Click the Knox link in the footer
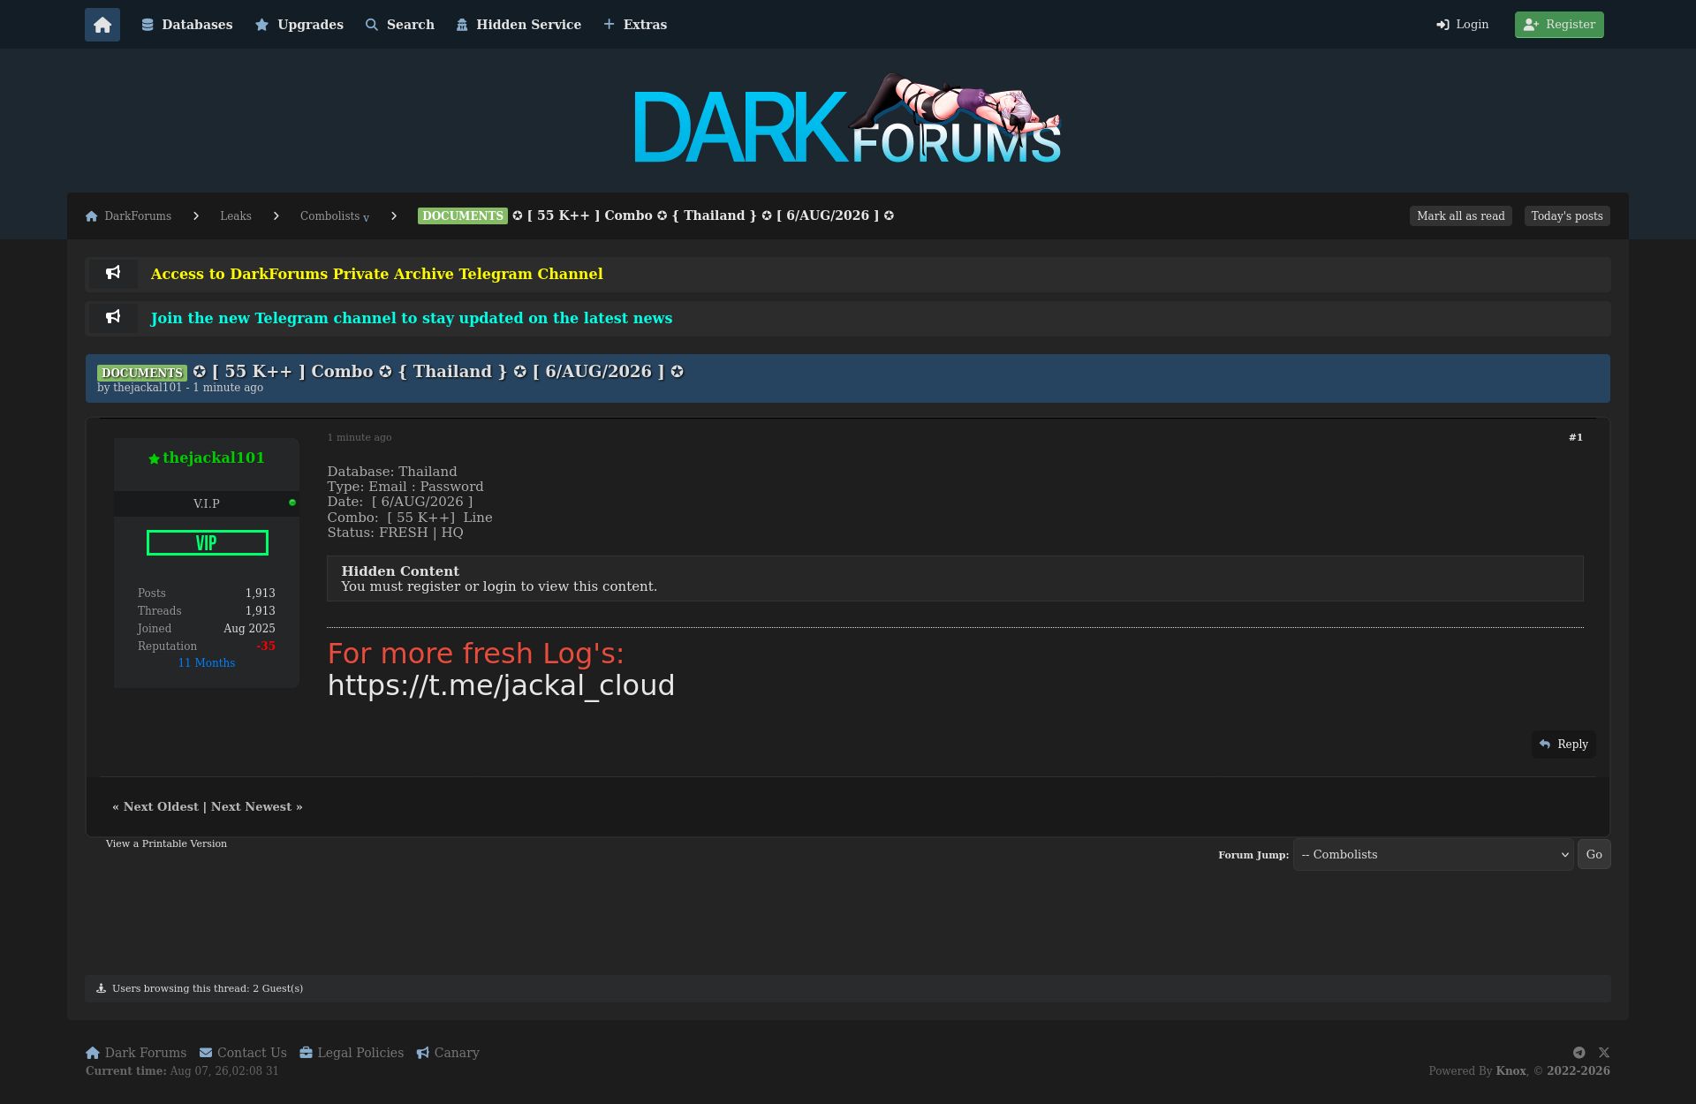This screenshot has height=1104, width=1696. pos(1511,1070)
